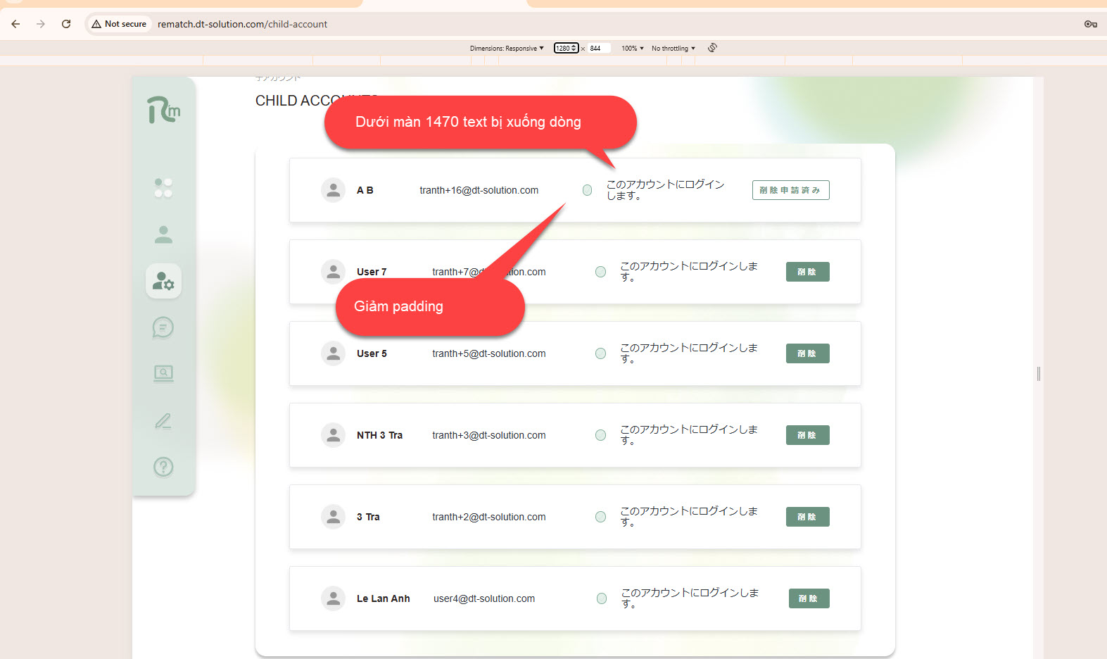Viewport: 1107px width, 659px height.
Task: Click the help question mark sidebar icon
Action: 163,467
